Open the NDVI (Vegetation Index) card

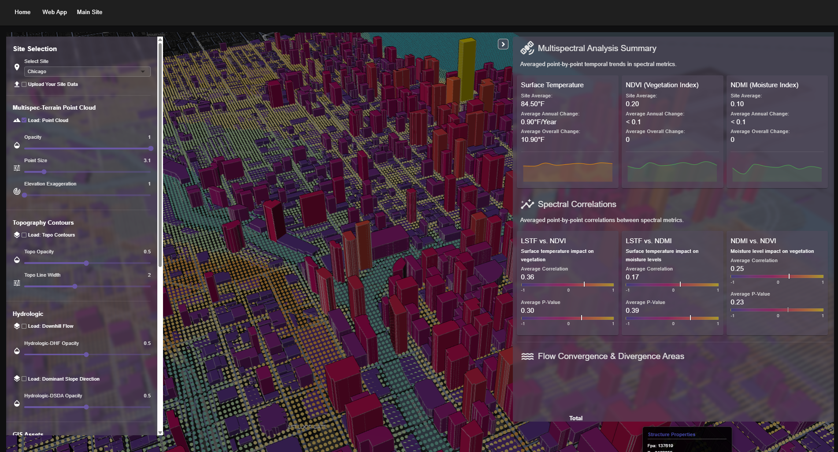tap(672, 132)
